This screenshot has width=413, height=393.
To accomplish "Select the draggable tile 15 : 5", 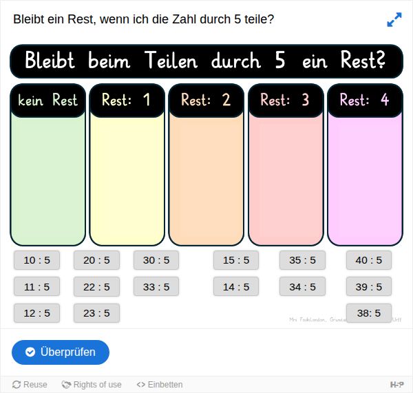I will coord(236,260).
